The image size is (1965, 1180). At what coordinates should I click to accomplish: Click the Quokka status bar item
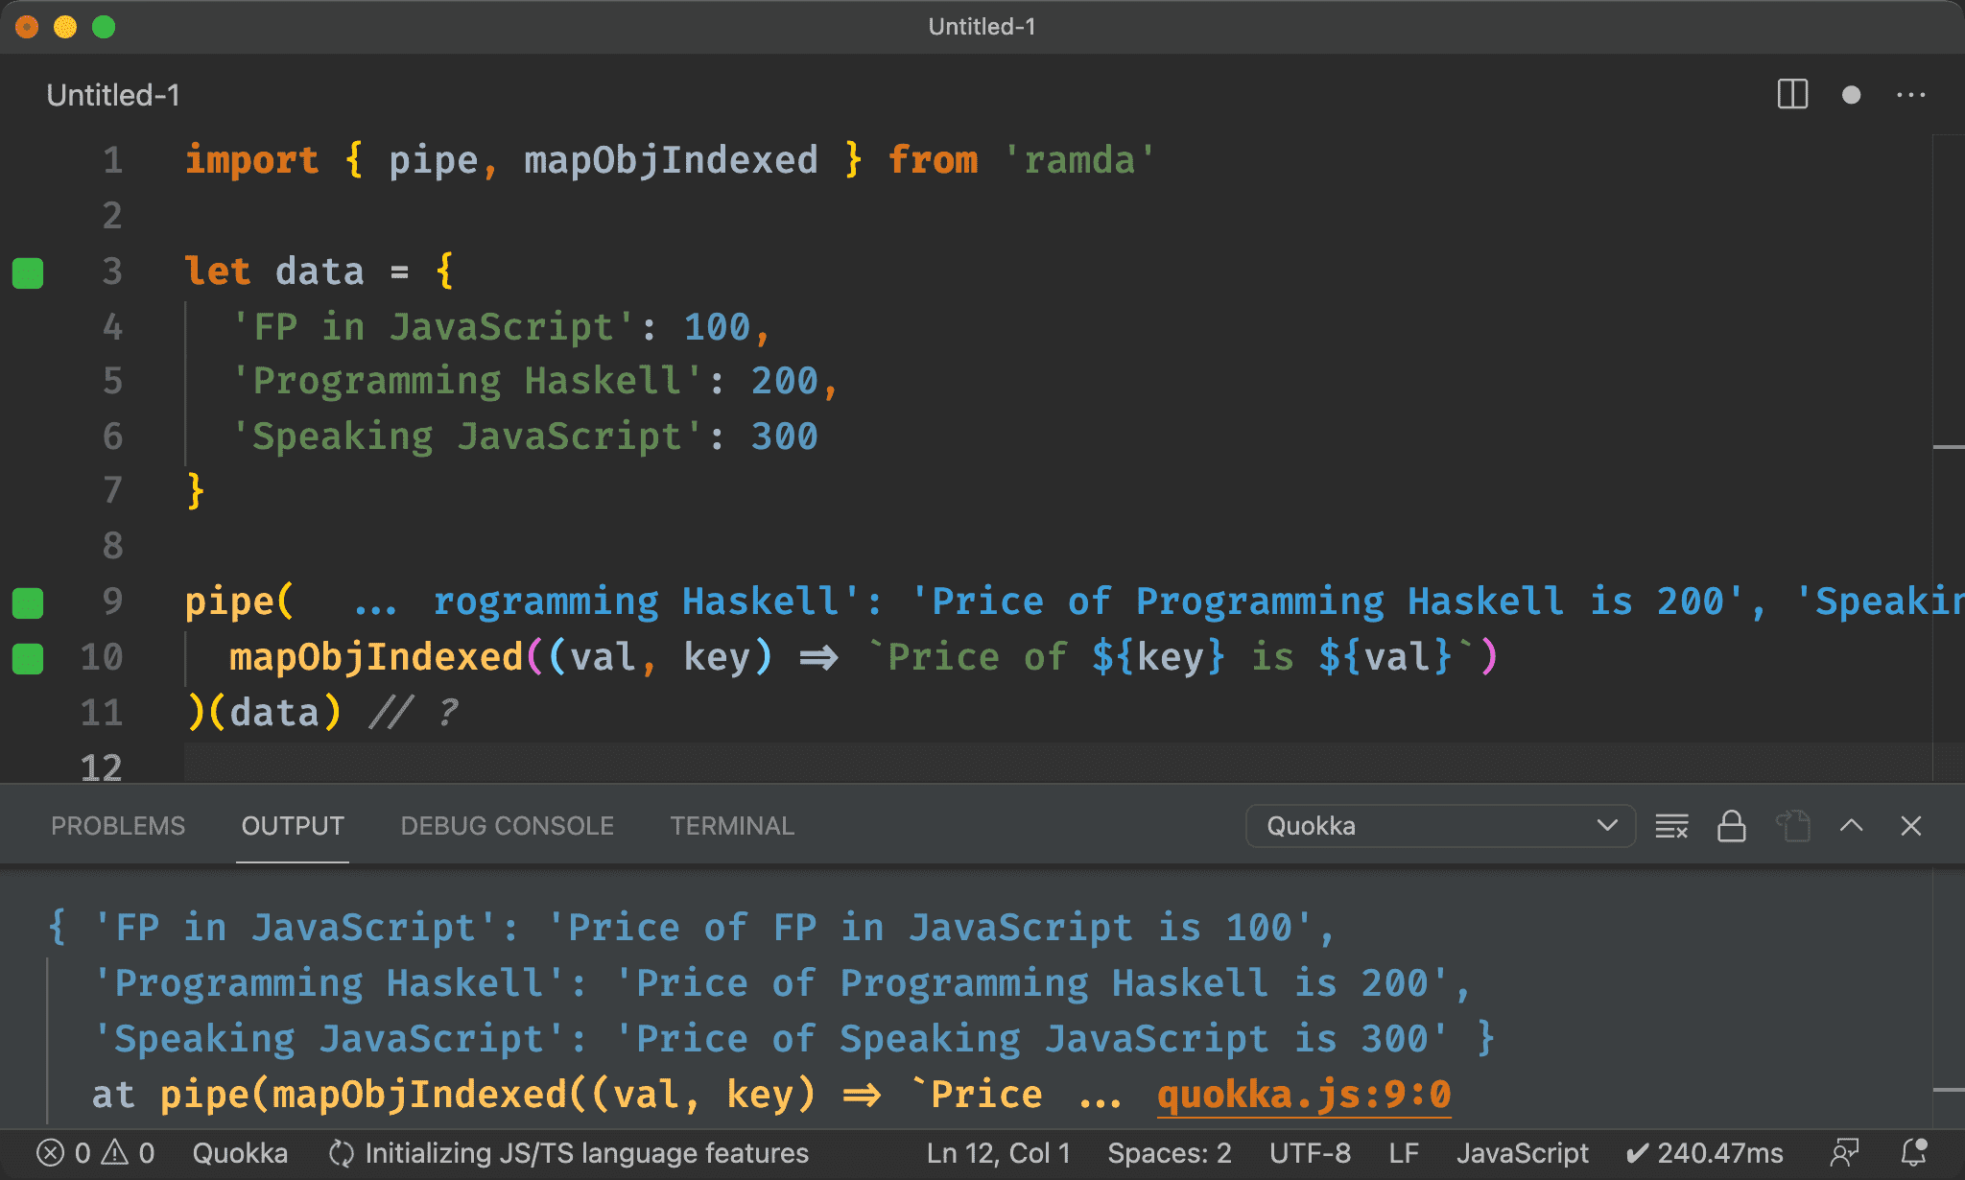click(x=240, y=1153)
